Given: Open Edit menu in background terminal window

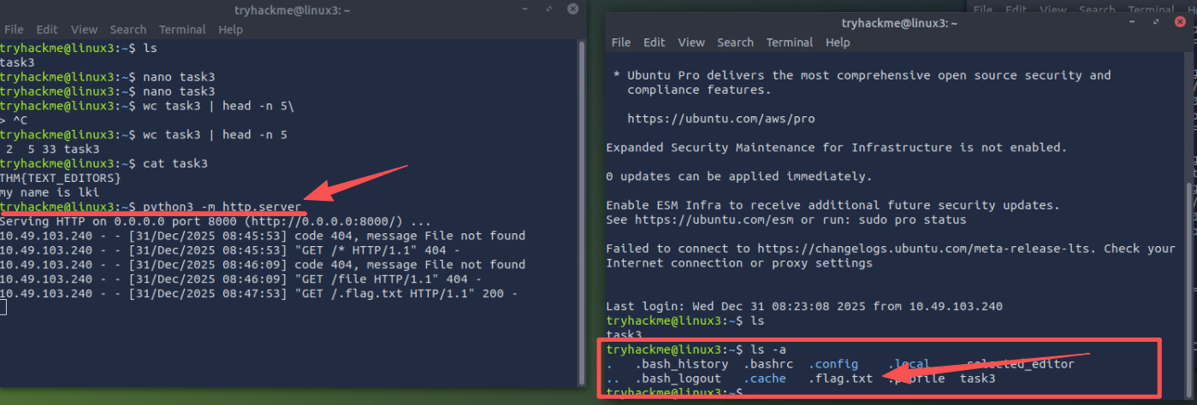Looking at the screenshot, I should pos(1016,9).
